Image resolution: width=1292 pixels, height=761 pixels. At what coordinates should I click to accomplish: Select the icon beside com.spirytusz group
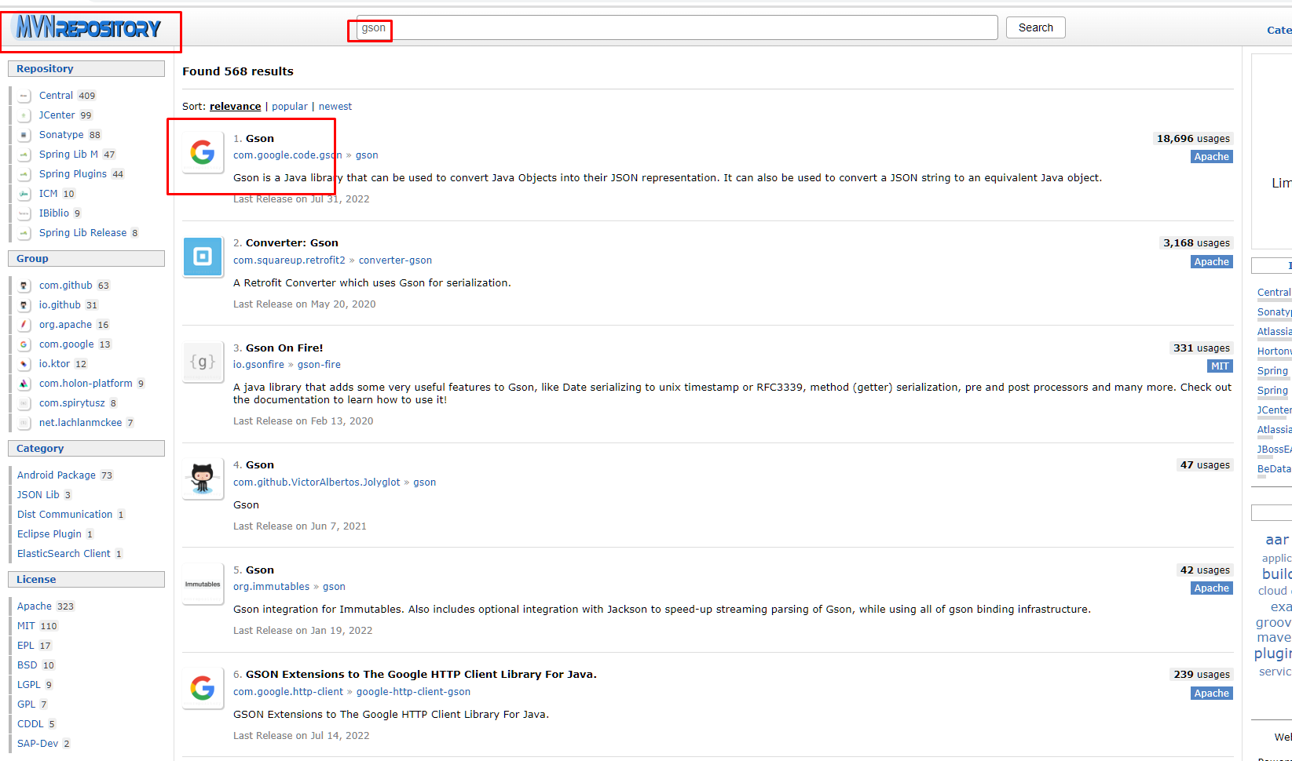click(24, 403)
